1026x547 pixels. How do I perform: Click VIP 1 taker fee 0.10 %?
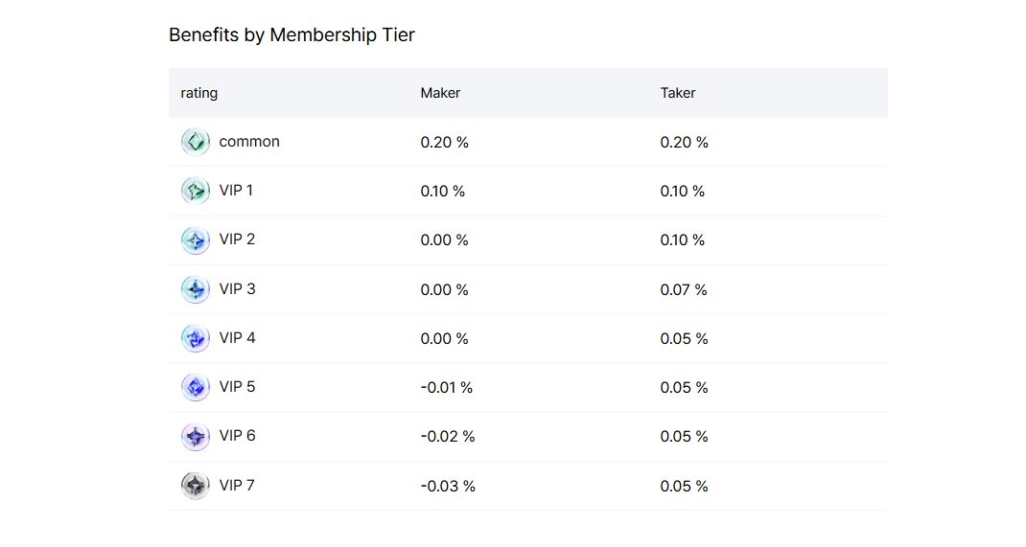click(682, 192)
